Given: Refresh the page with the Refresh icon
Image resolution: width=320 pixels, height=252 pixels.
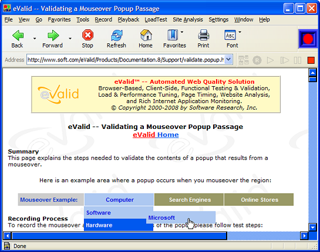Looking at the screenshot, I should pos(116,35).
